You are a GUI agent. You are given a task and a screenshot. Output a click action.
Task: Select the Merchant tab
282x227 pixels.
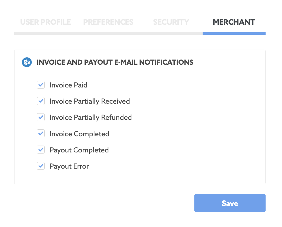(x=234, y=22)
